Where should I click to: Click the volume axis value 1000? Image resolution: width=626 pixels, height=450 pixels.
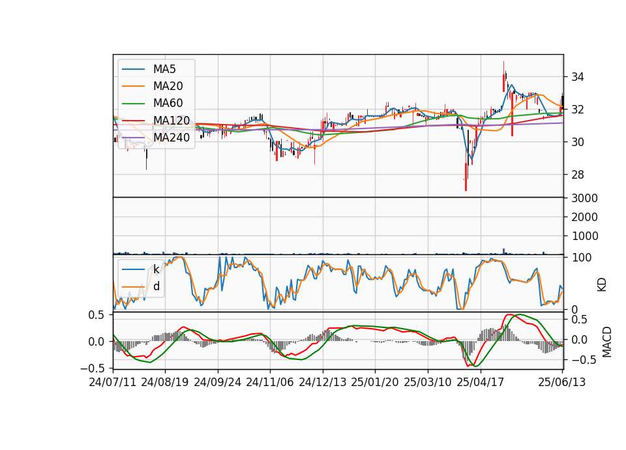584,236
